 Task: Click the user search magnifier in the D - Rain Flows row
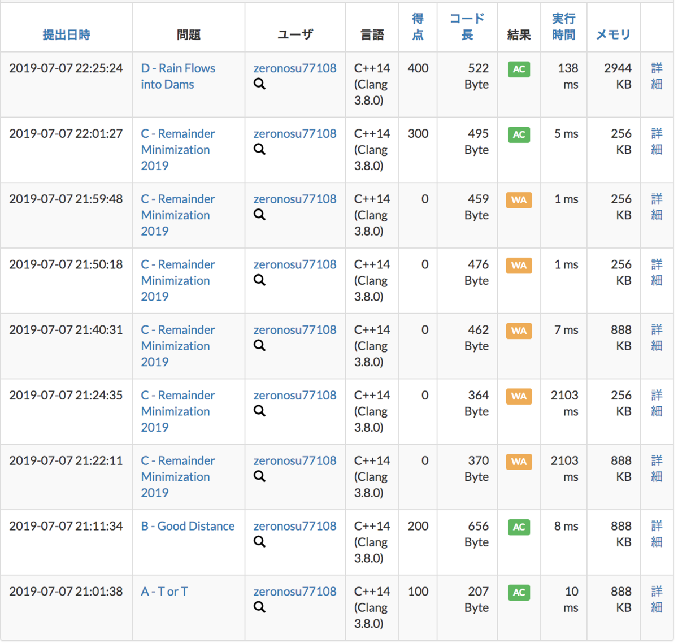[259, 84]
